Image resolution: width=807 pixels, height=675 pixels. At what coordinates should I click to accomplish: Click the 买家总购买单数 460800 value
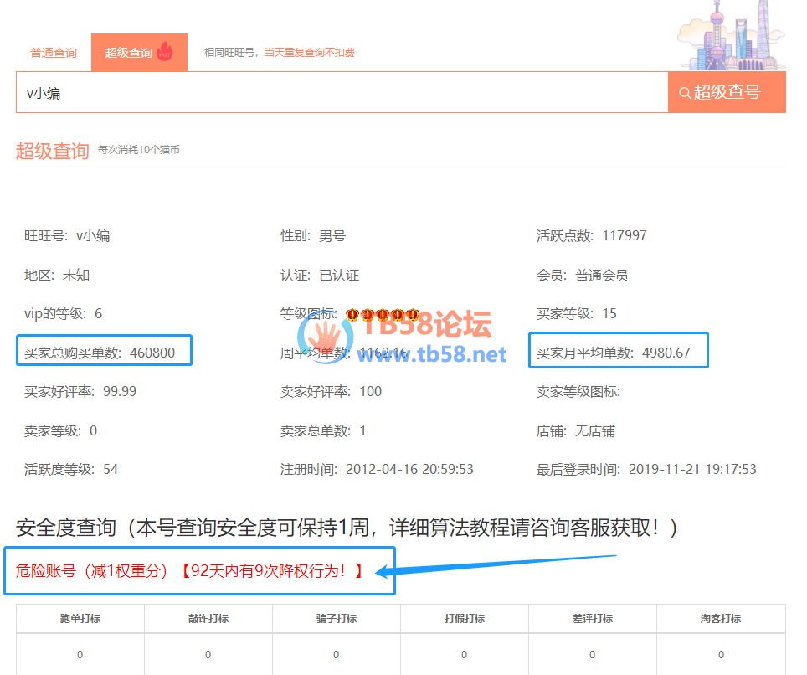[152, 353]
